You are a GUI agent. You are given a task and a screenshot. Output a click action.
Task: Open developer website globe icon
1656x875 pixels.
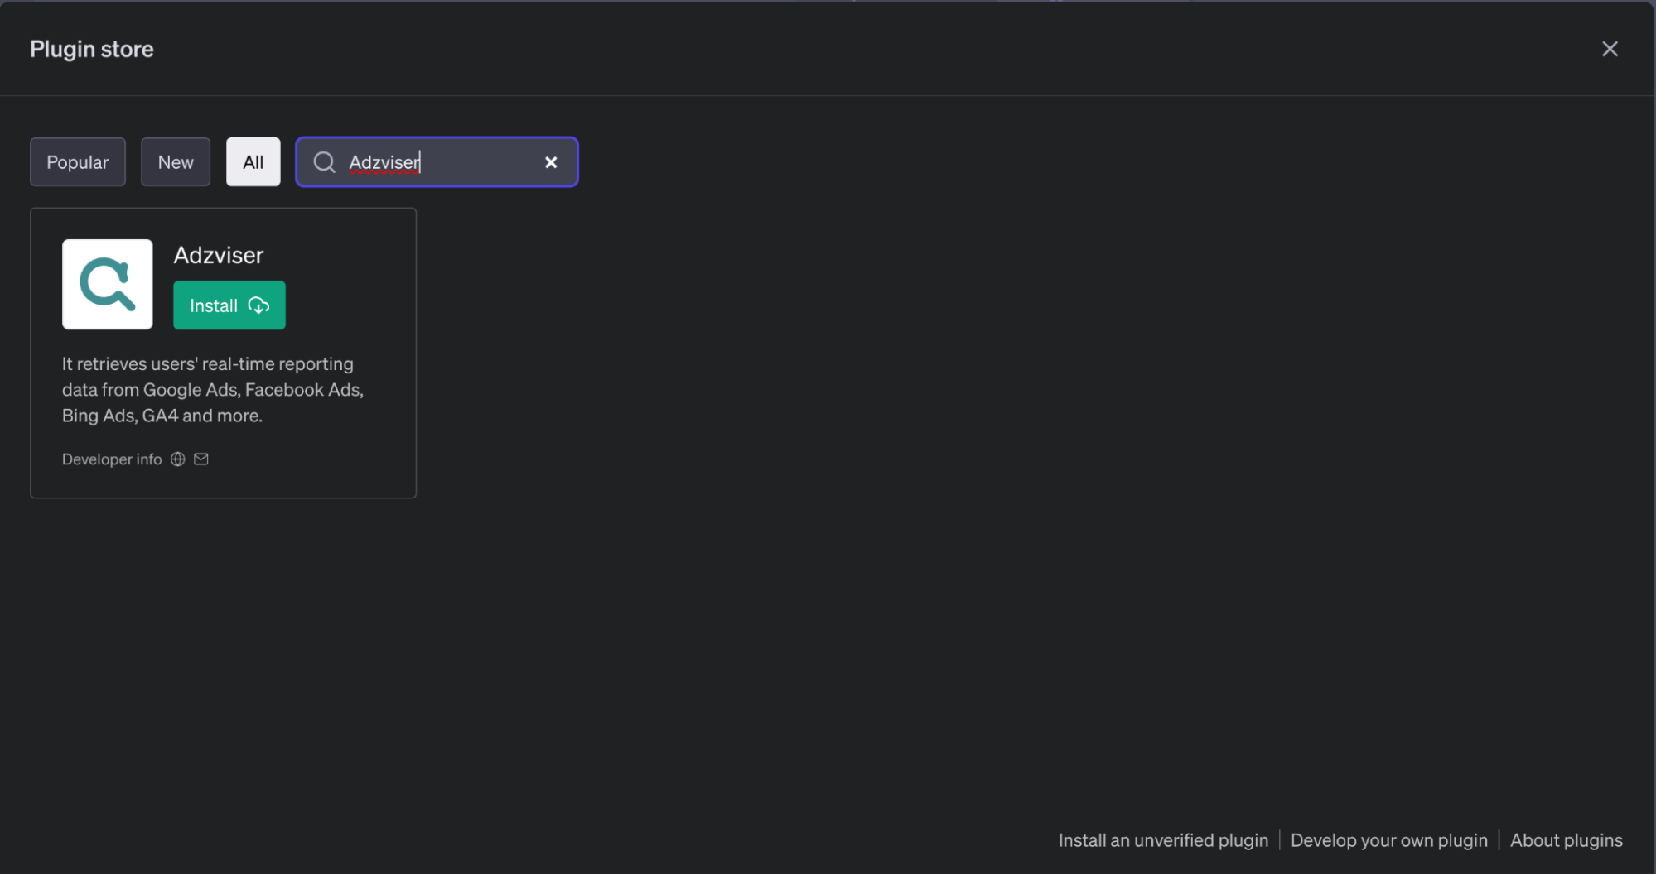pyautogui.click(x=178, y=459)
